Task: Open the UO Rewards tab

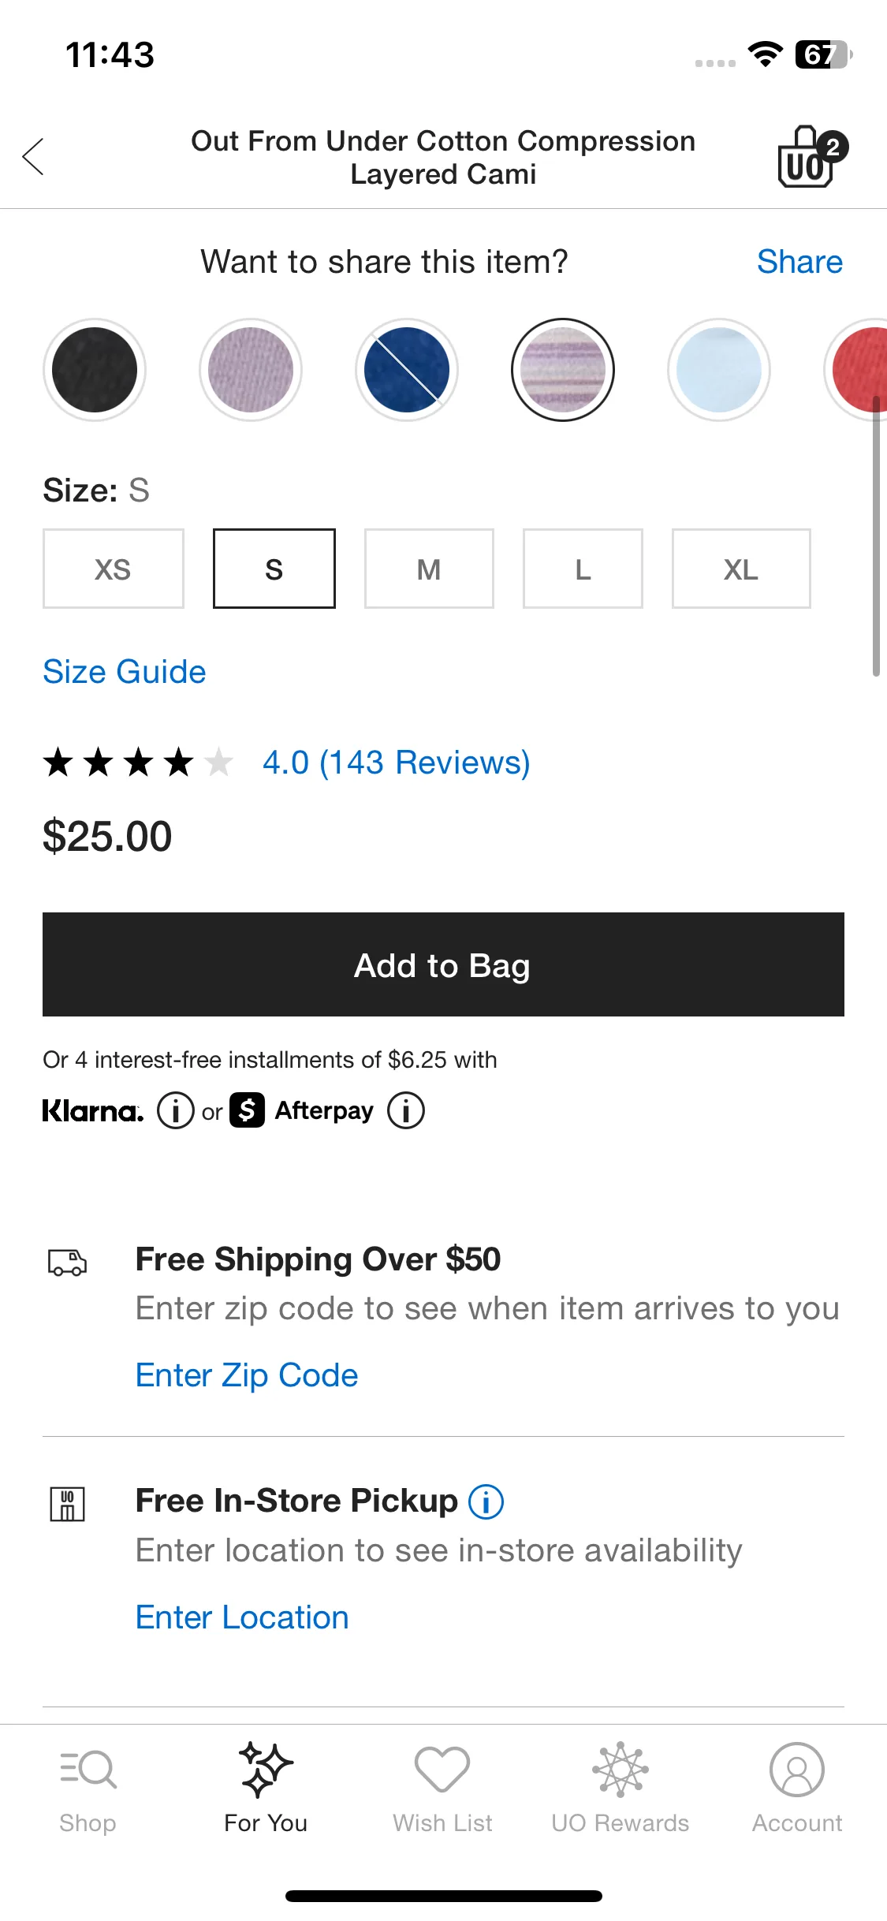Action: click(x=620, y=1789)
